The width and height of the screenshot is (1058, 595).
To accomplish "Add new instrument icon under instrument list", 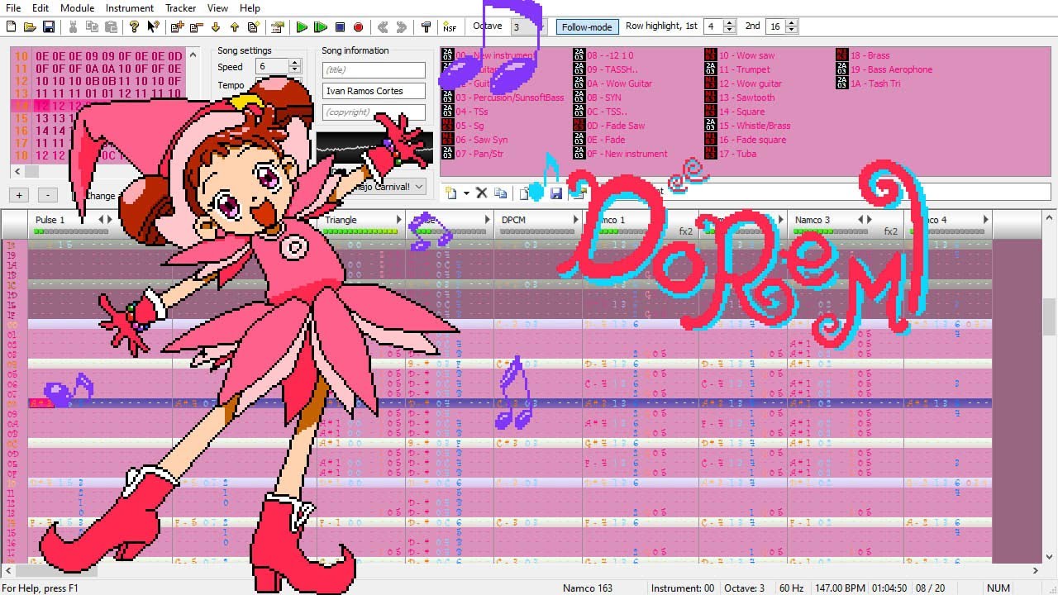I will 451,193.
